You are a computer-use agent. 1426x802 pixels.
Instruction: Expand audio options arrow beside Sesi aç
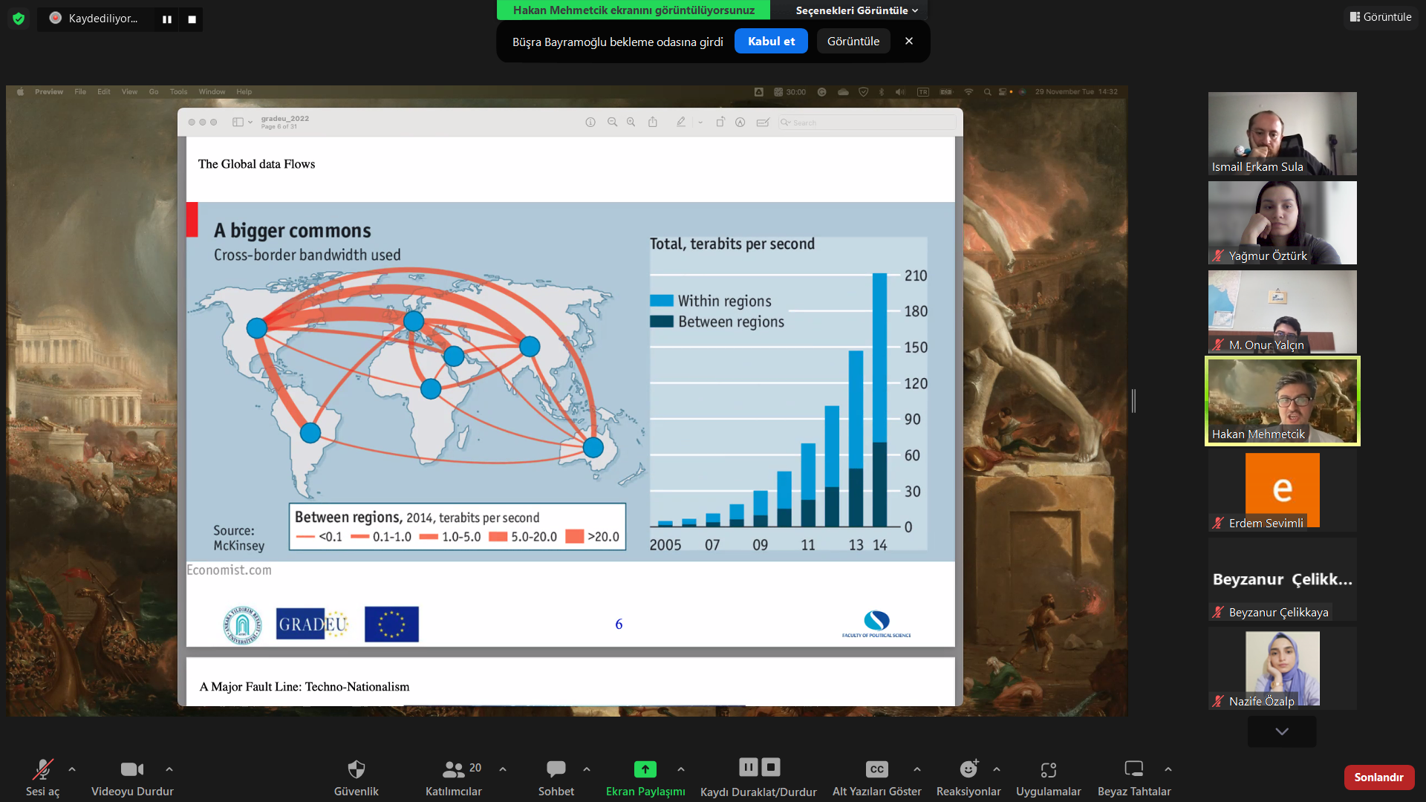pos(72,769)
